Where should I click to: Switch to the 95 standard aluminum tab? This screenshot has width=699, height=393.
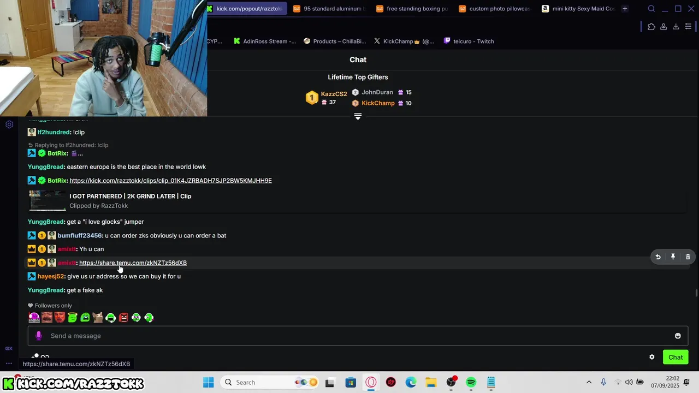coord(328,9)
